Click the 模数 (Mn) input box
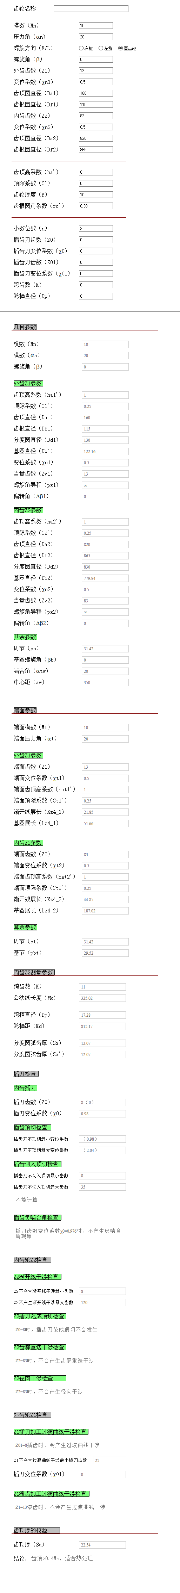This screenshot has height=1593, width=180. [95, 25]
